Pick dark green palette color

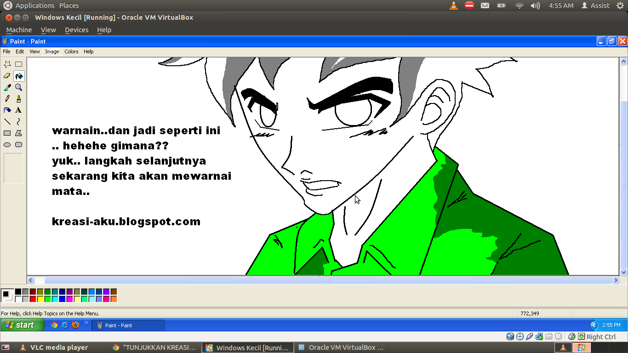47,292
